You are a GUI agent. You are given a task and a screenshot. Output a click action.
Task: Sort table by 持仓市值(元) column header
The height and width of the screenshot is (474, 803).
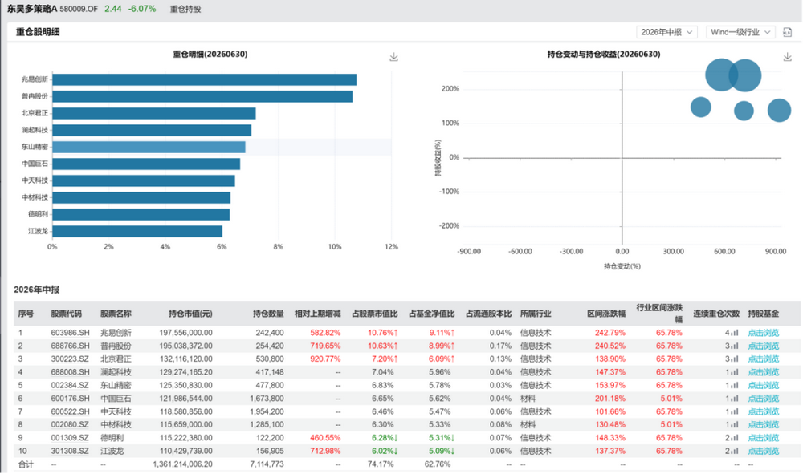pyautogui.click(x=190, y=314)
